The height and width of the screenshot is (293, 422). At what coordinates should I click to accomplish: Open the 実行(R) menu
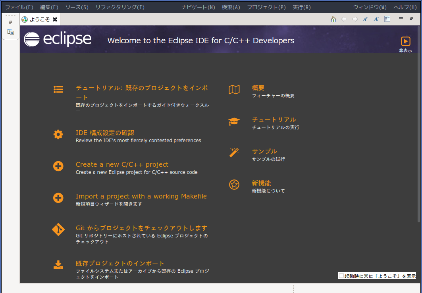pyautogui.click(x=302, y=7)
